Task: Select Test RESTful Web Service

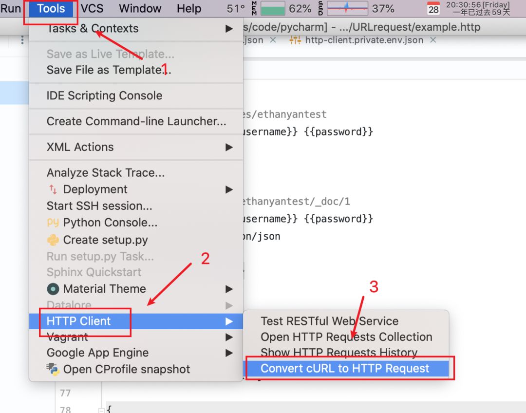Action: [x=346, y=321]
